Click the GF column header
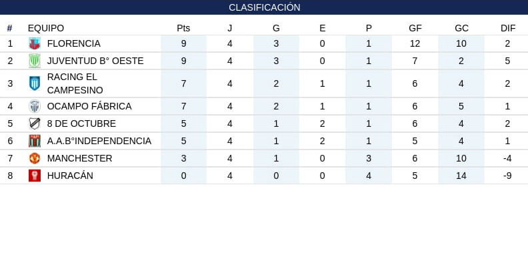 pos(415,28)
